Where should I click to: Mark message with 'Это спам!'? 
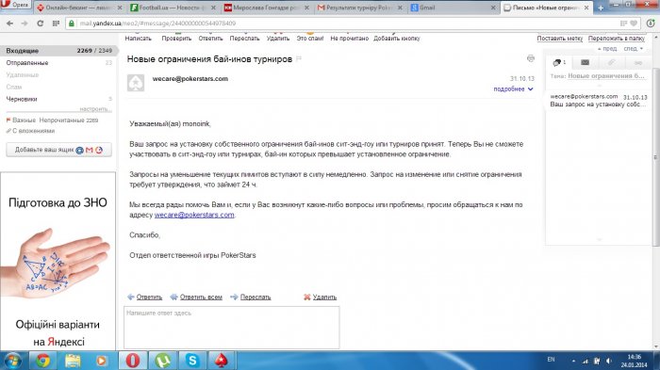point(310,39)
